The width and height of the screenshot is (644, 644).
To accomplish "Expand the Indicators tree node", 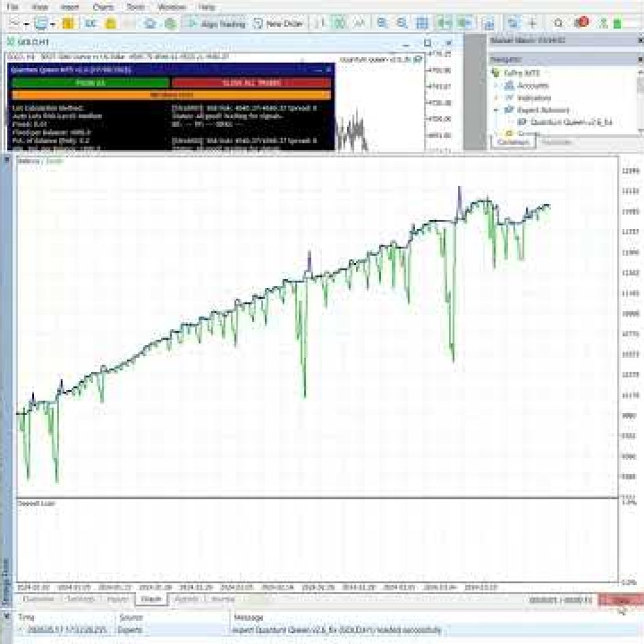I will pyautogui.click(x=496, y=98).
